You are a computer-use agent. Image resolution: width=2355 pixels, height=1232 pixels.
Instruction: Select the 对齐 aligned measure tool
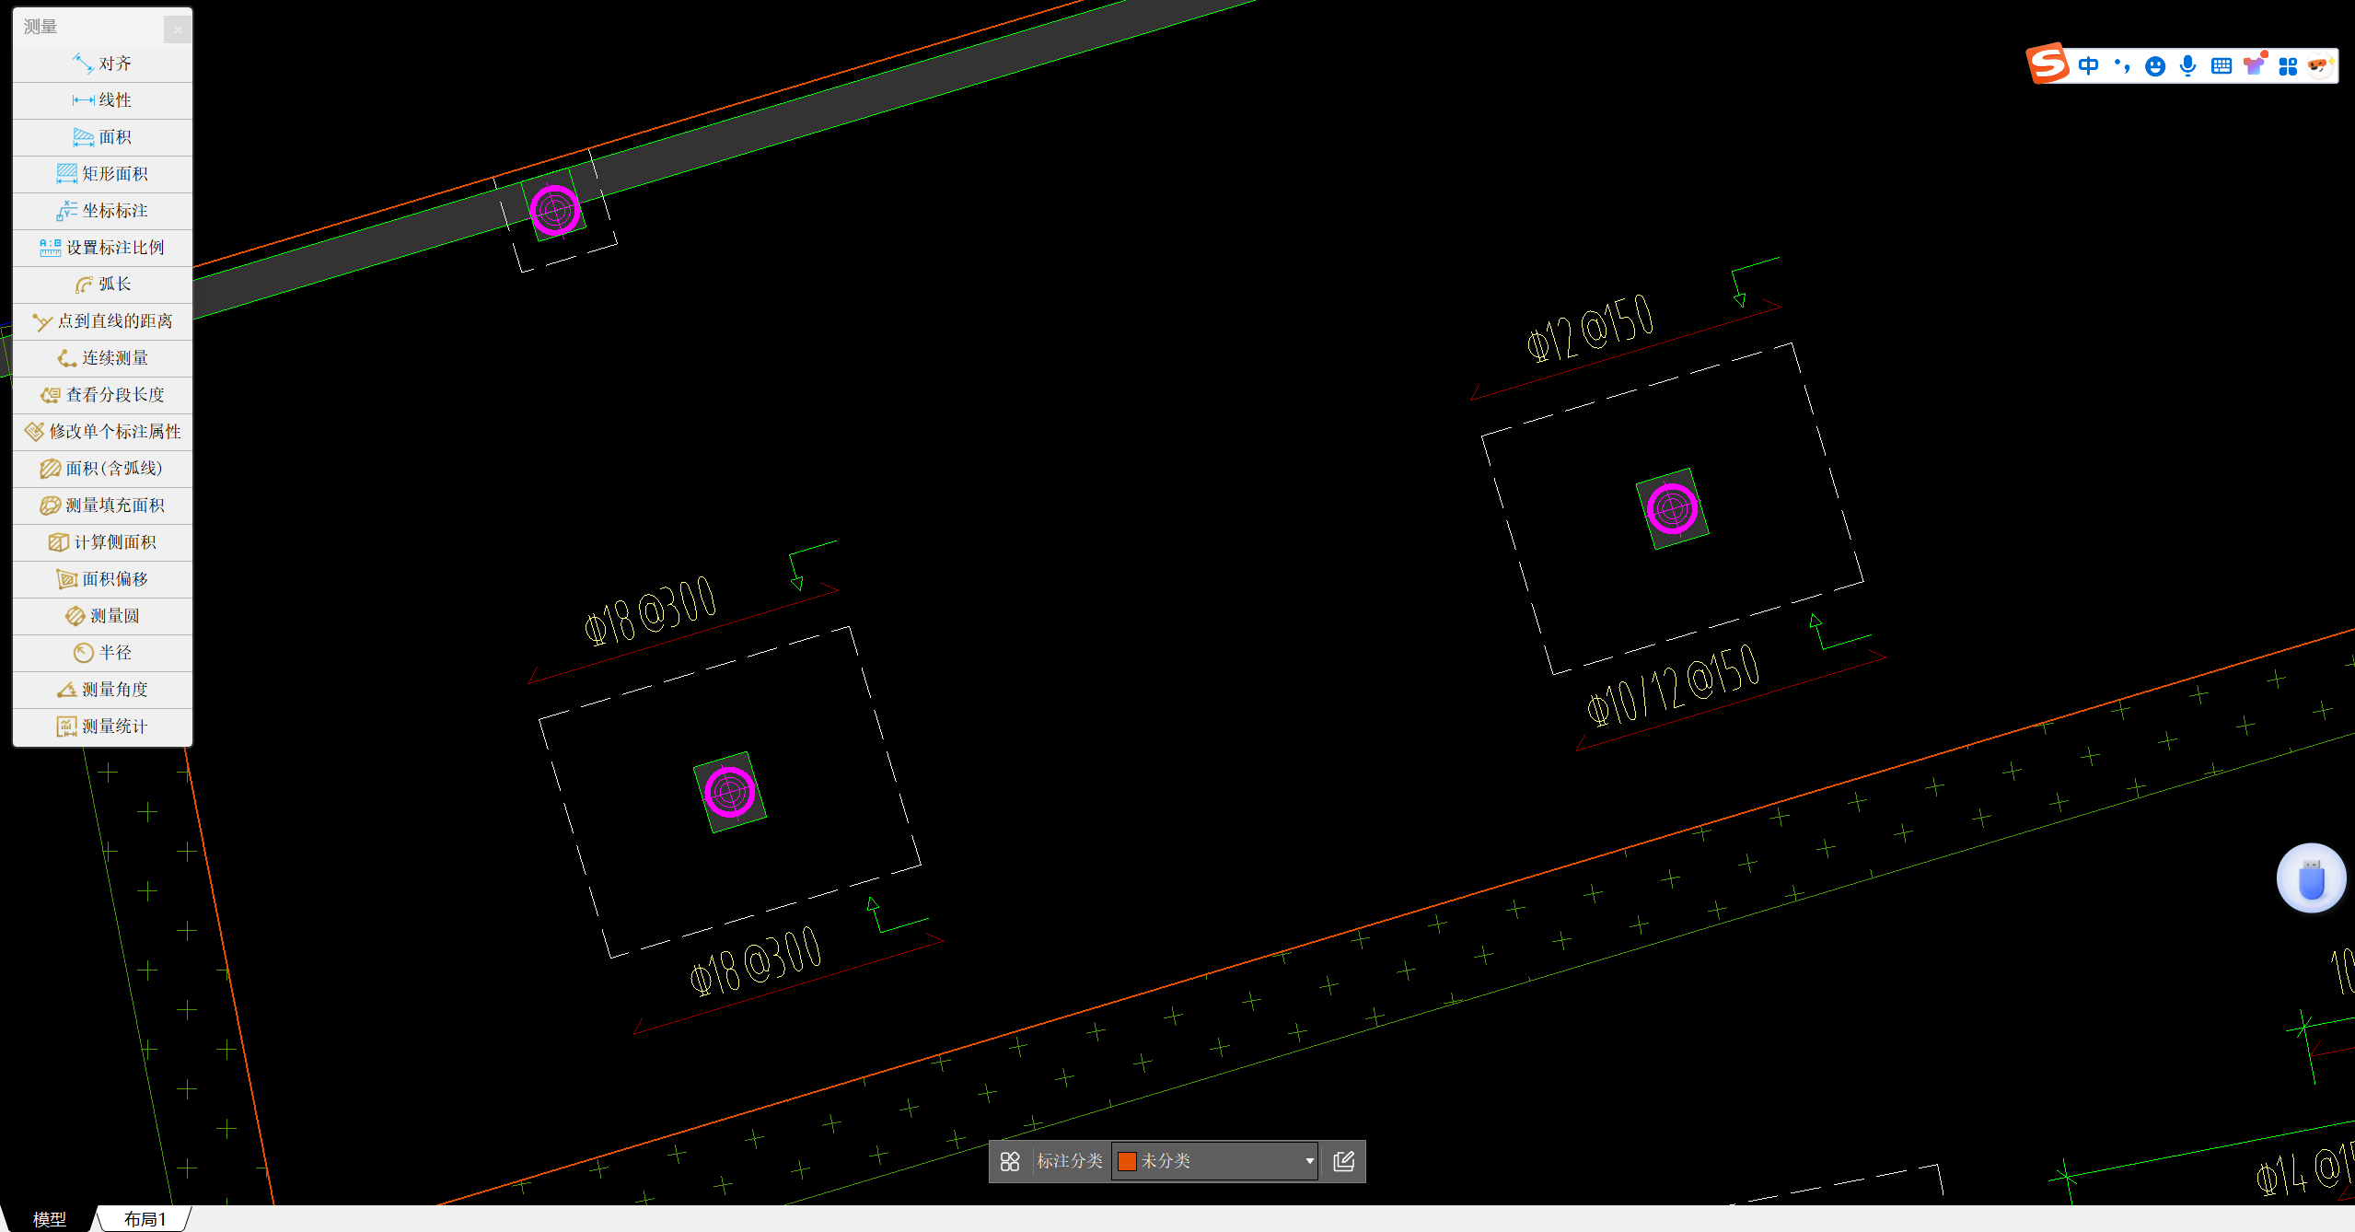[x=102, y=64]
